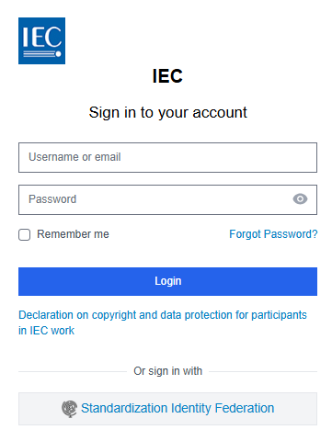Screen dimensions: 332x441
Task: Click the in IEC work link line
Action: pyautogui.click(x=46, y=331)
